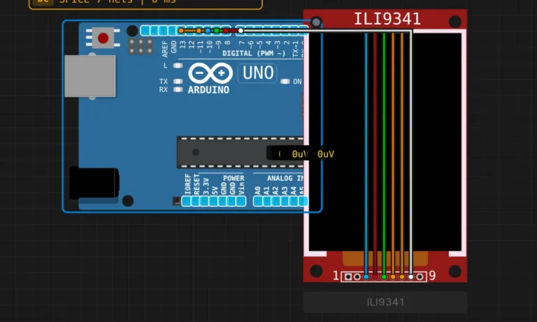Click the POWER header label
Image resolution: width=537 pixels, height=322 pixels.
234,178
